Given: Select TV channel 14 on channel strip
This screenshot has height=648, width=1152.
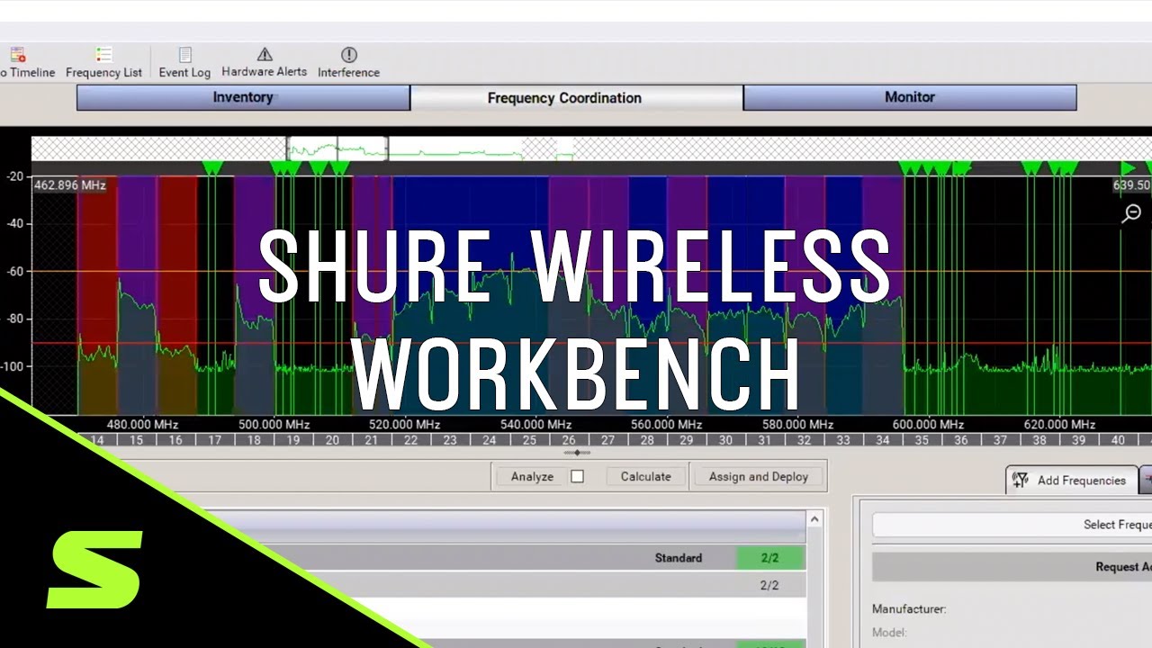Looking at the screenshot, I should (96, 440).
